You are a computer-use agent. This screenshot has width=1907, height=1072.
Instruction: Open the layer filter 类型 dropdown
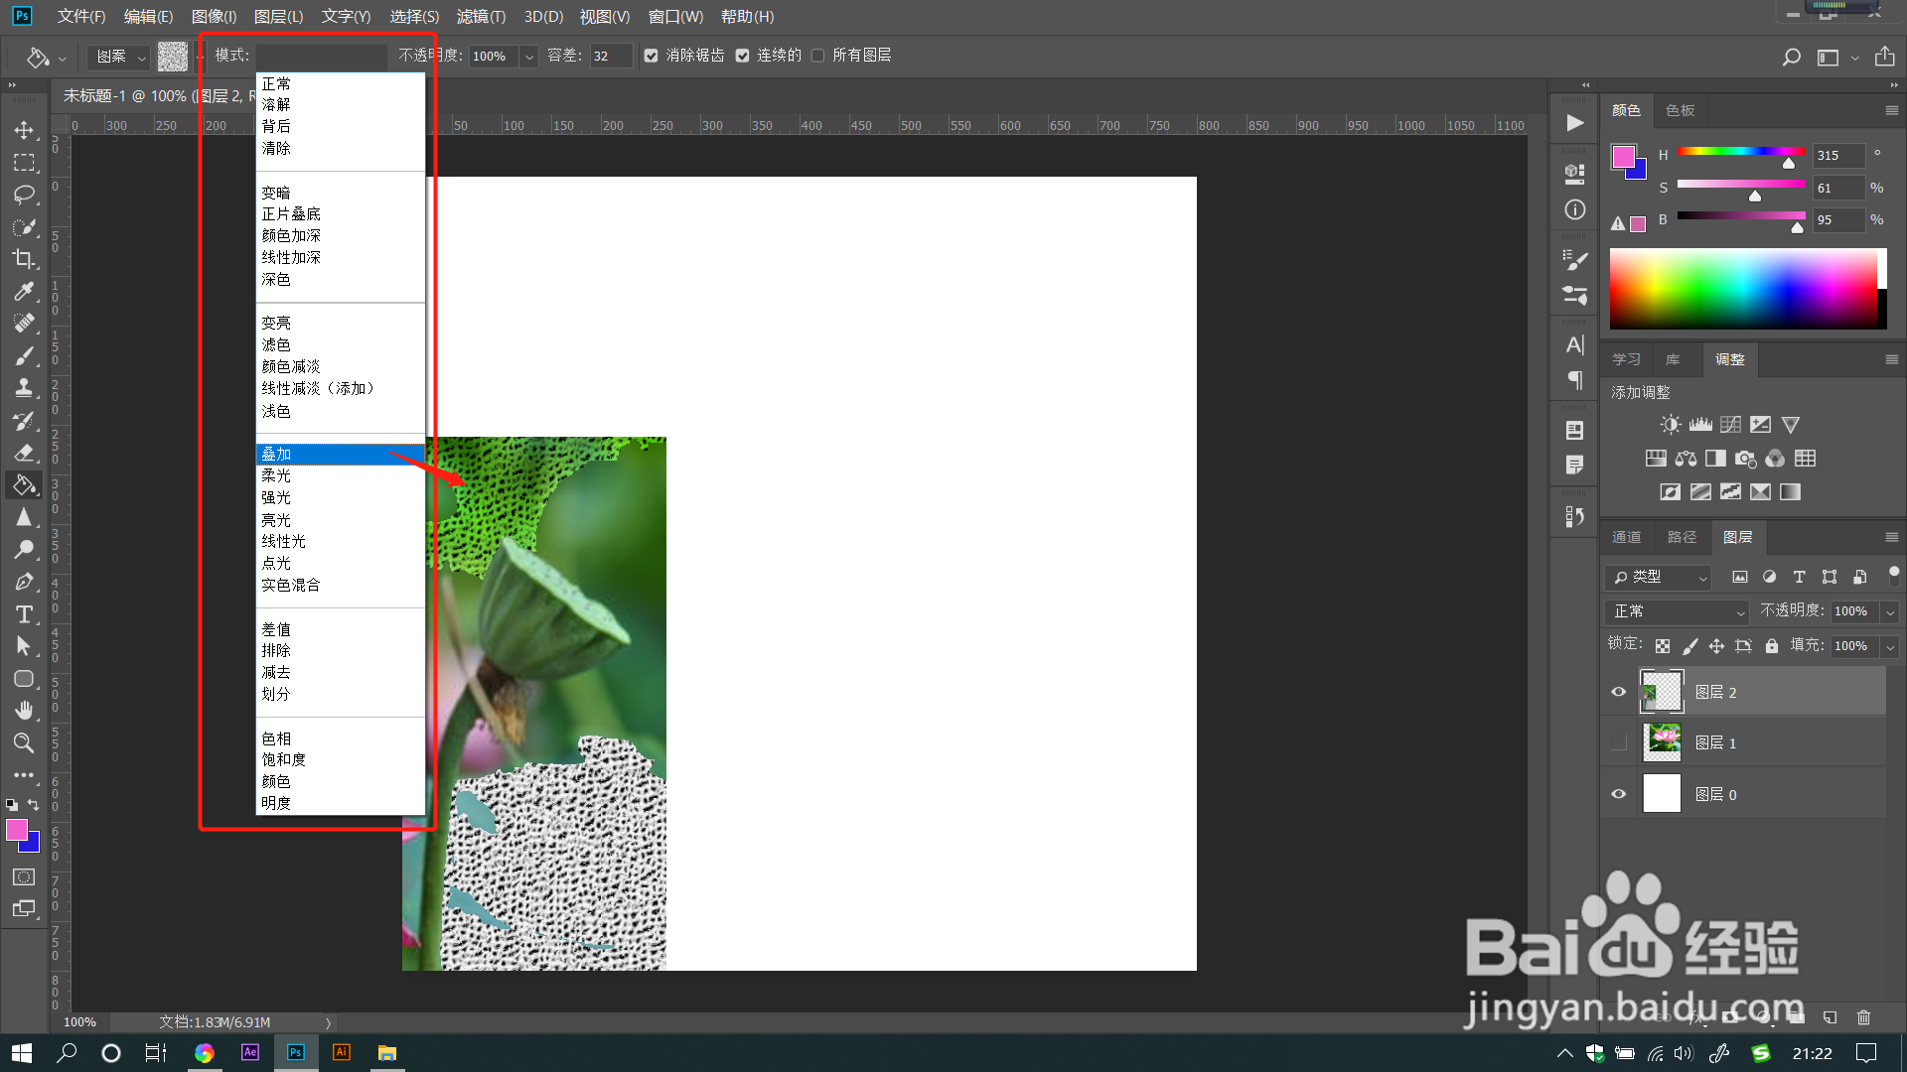[1659, 577]
